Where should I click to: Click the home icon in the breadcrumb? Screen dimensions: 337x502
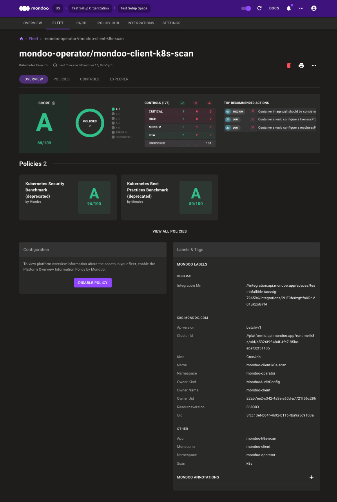pyautogui.click(x=21, y=38)
